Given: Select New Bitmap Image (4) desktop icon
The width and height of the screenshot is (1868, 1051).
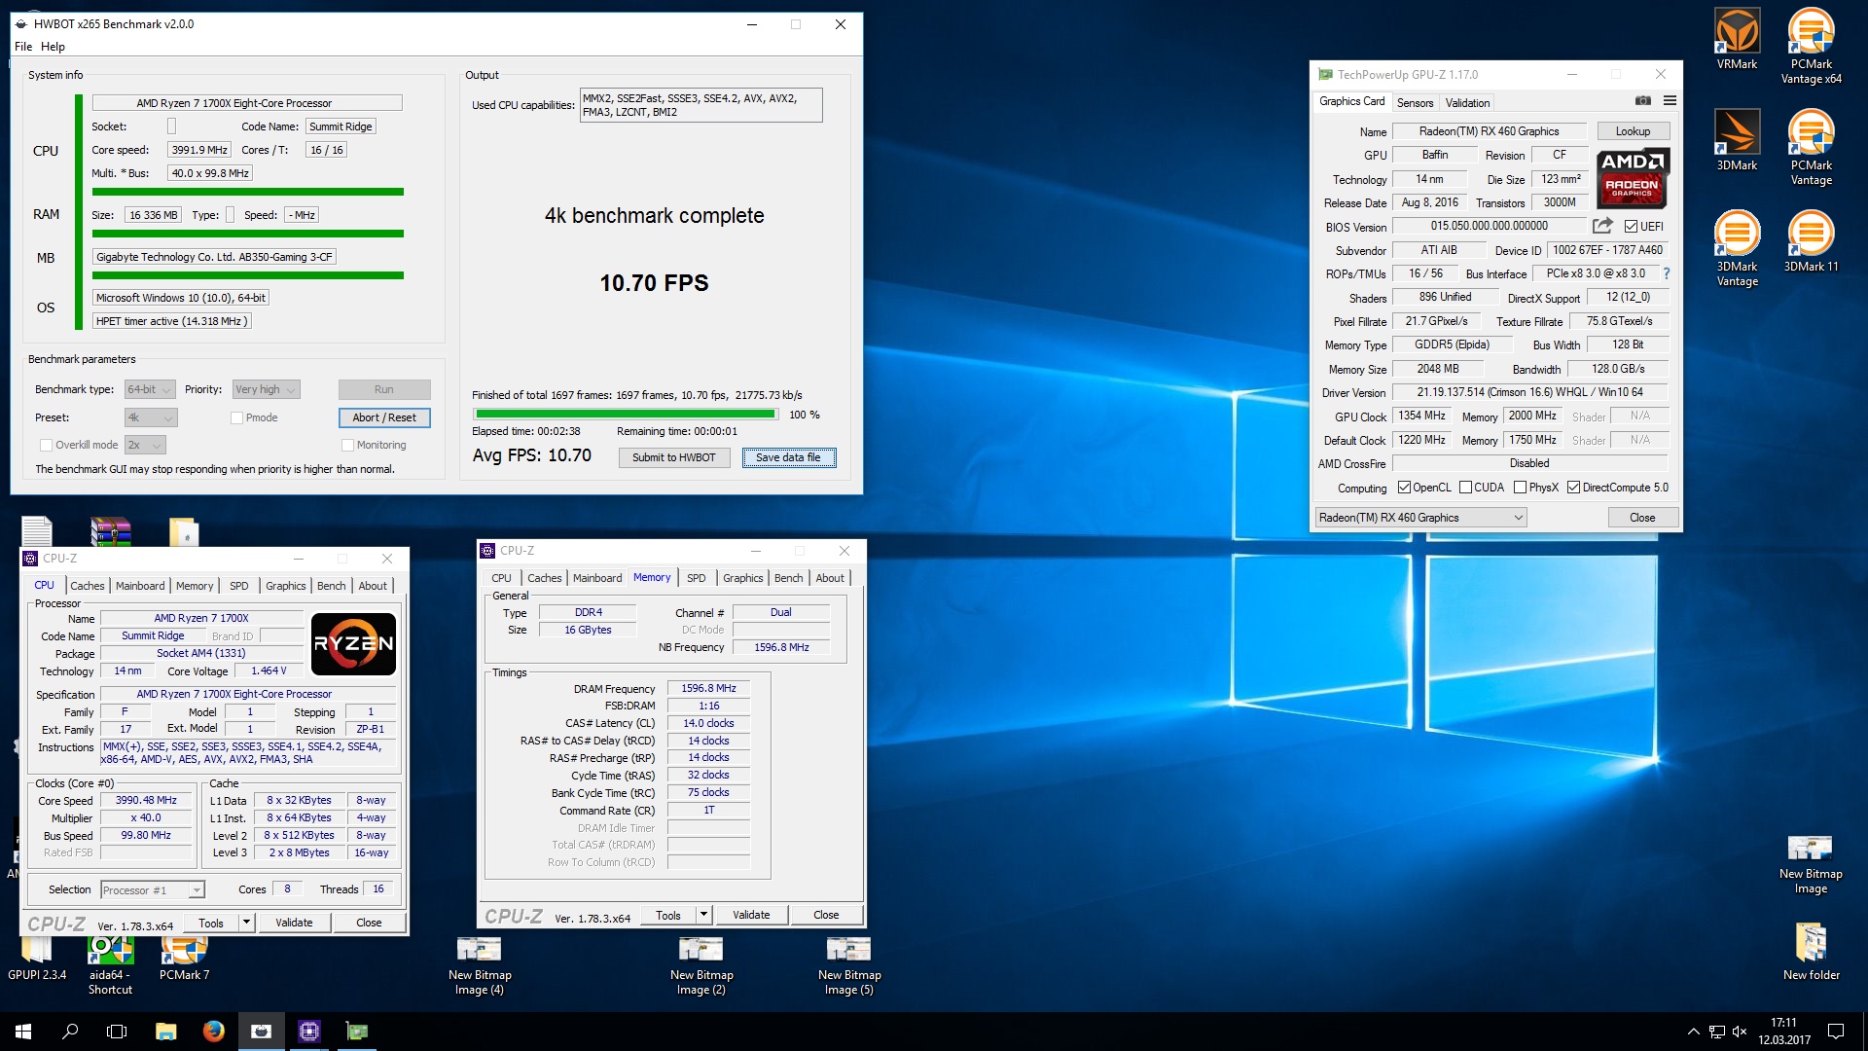Looking at the screenshot, I should click(x=480, y=966).
